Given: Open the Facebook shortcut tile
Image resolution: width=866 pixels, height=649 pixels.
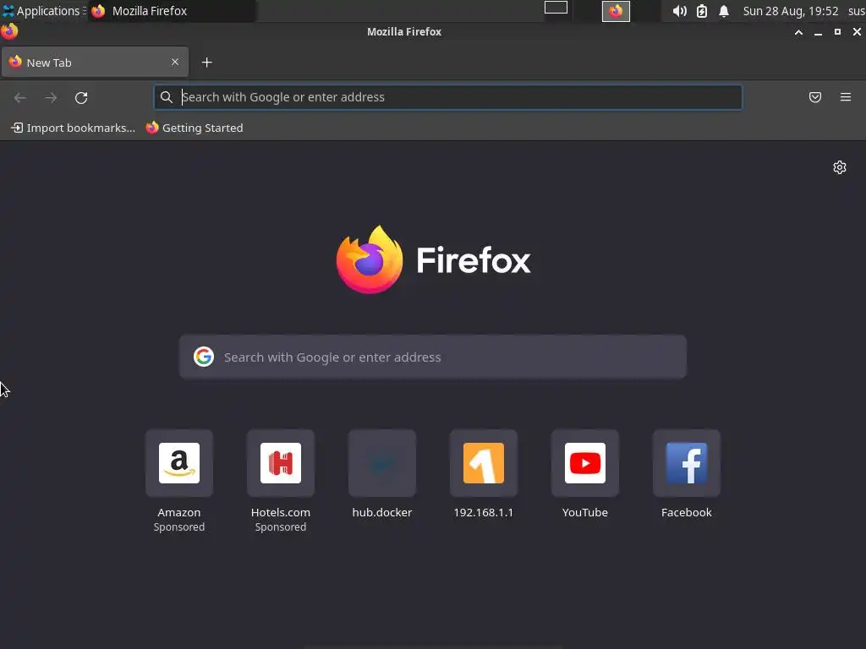Looking at the screenshot, I should (x=687, y=463).
